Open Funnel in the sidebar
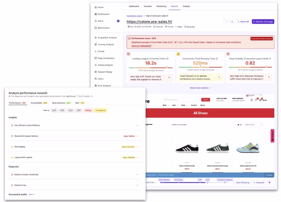 click(99, 51)
